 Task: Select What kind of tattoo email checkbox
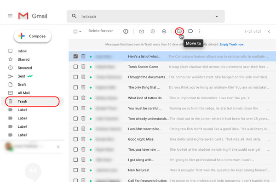(x=75, y=98)
